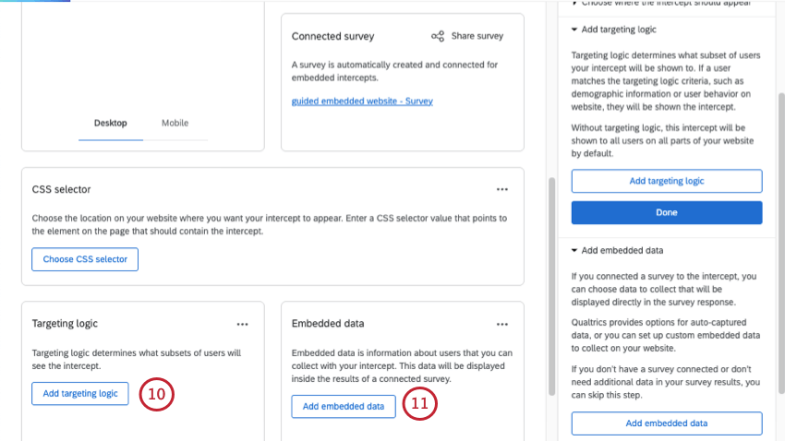Open the Targeting logic card options menu
The image size is (785, 441).
click(242, 324)
